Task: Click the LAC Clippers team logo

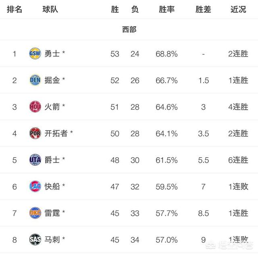Action: [x=35, y=186]
